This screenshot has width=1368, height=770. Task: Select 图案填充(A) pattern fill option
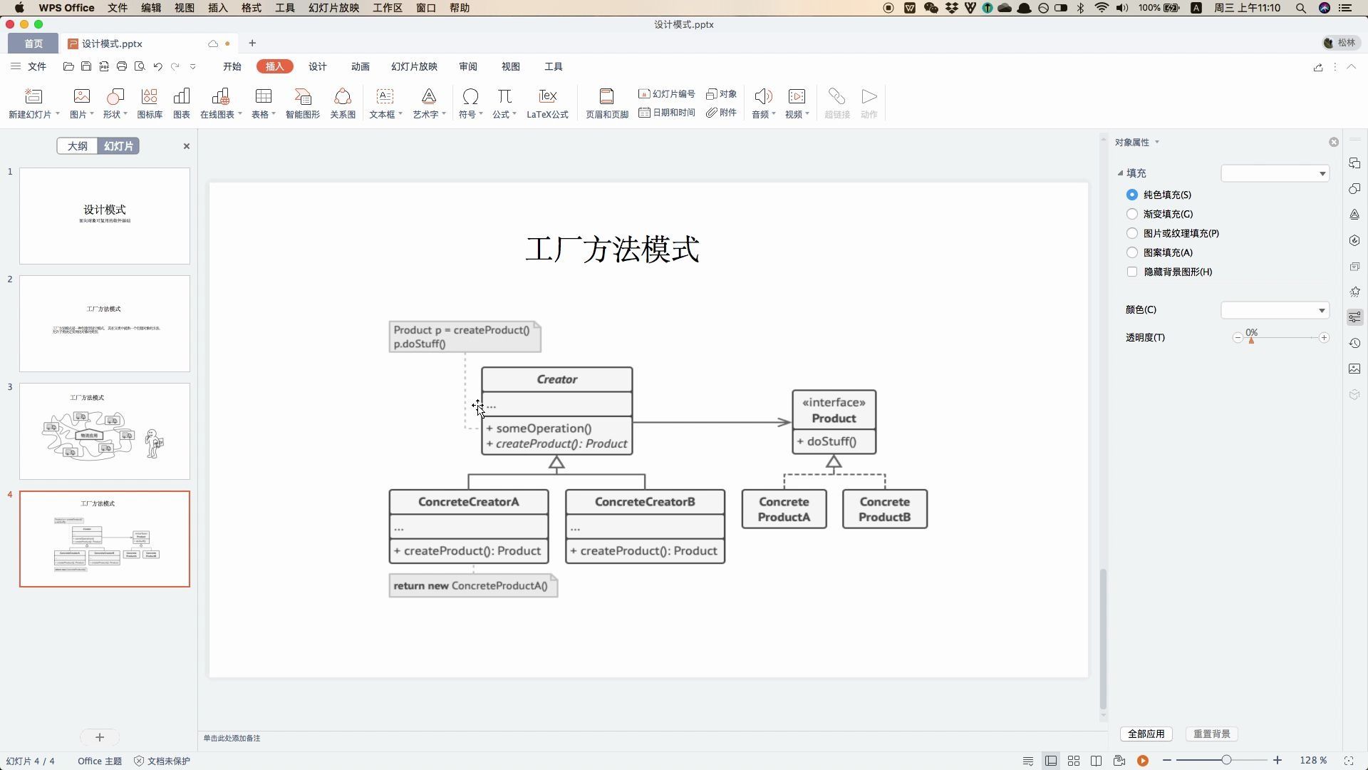coord(1131,252)
